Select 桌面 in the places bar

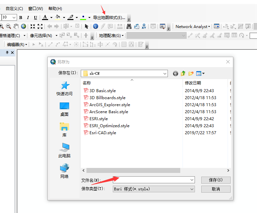(x=64, y=109)
